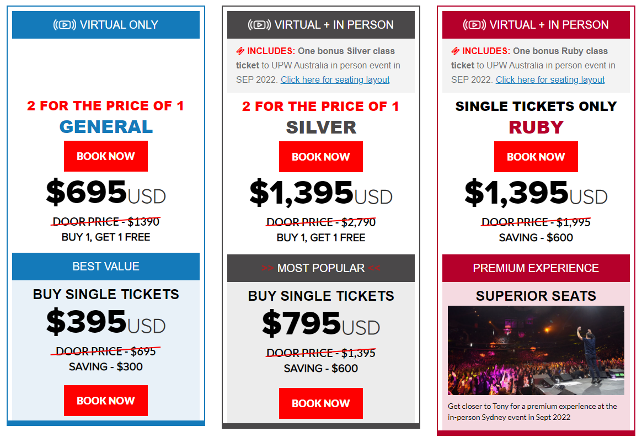Viewport: 642px width, 442px height.
Task: Book the Silver 2-for-1 $1,395 ticket
Action: (x=321, y=157)
